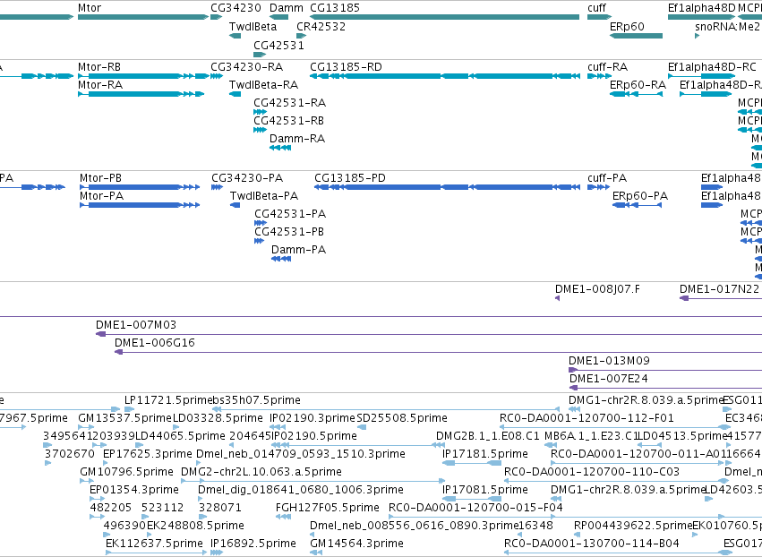The width and height of the screenshot is (762, 557).
Task: Click the Mtor-PA protein label
Action: pyautogui.click(x=101, y=196)
